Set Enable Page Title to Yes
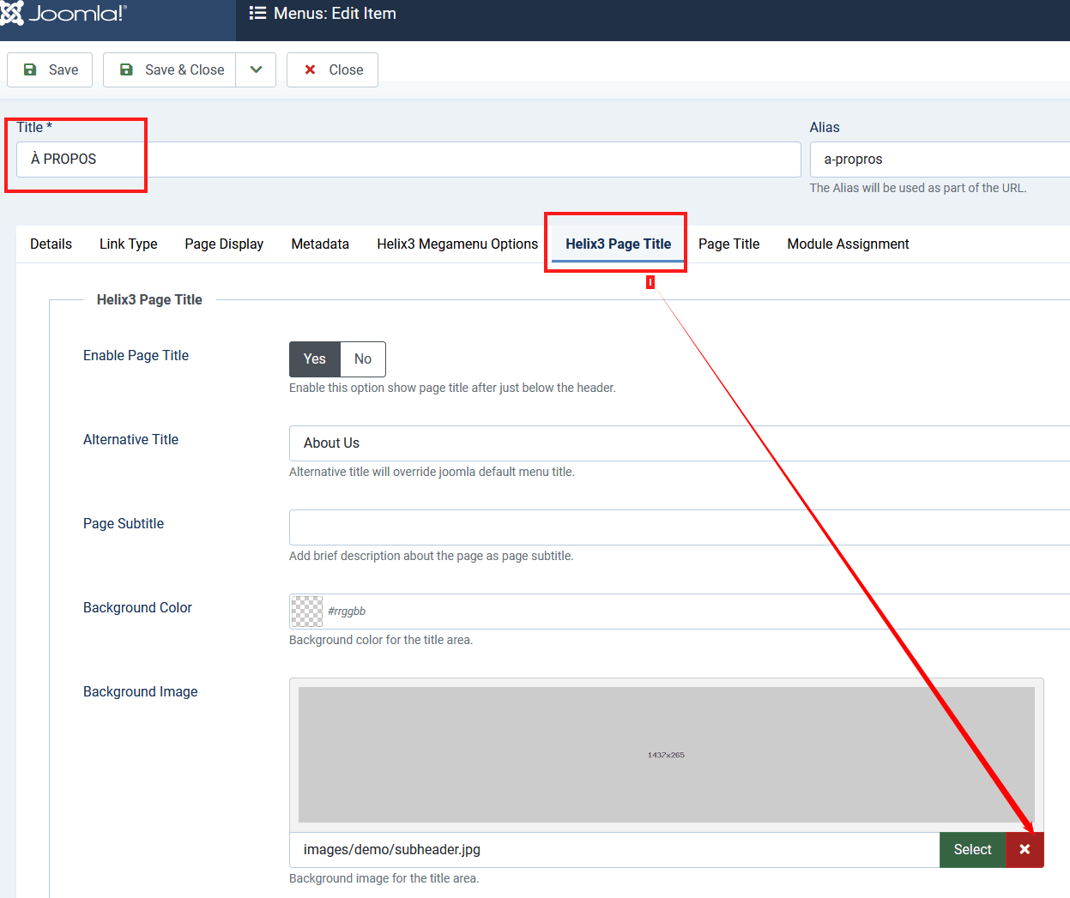This screenshot has height=898, width=1070. pyautogui.click(x=315, y=359)
